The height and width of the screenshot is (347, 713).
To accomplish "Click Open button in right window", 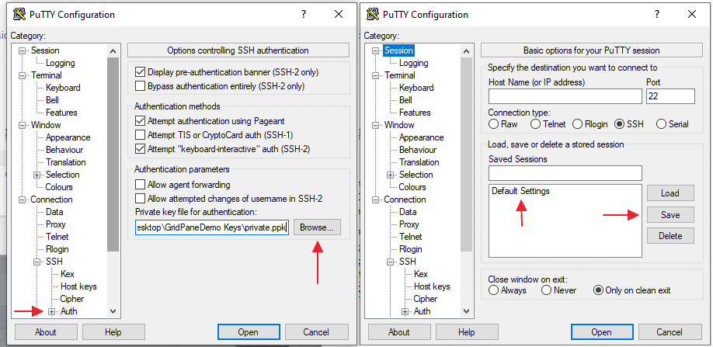I will click(x=602, y=332).
